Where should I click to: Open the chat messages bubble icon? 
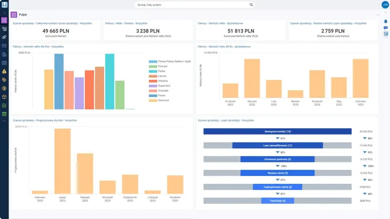[385, 28]
